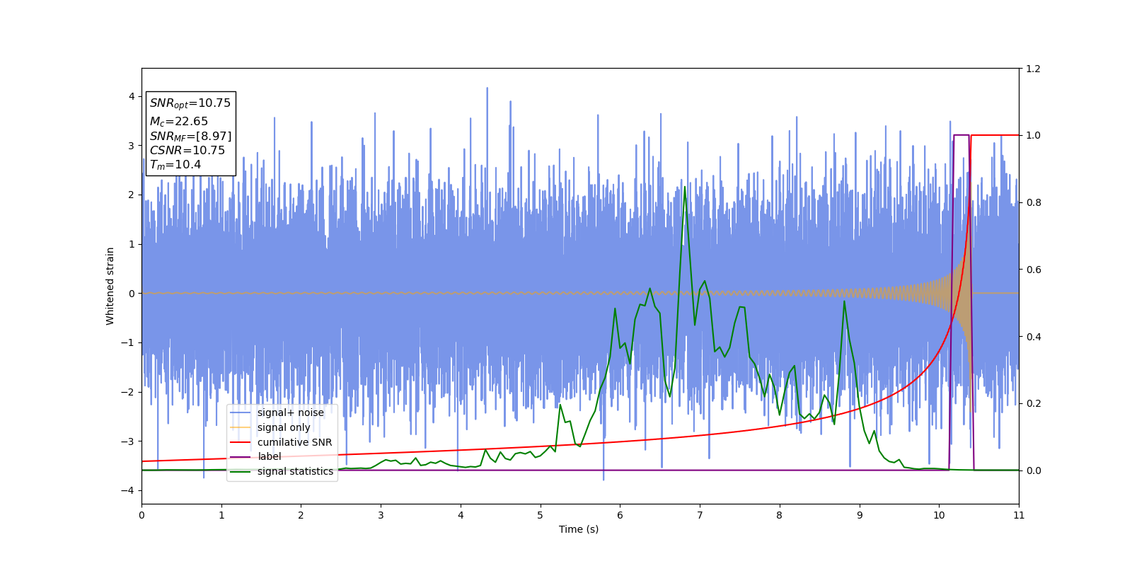Click left y-axis tick label −4

click(128, 490)
